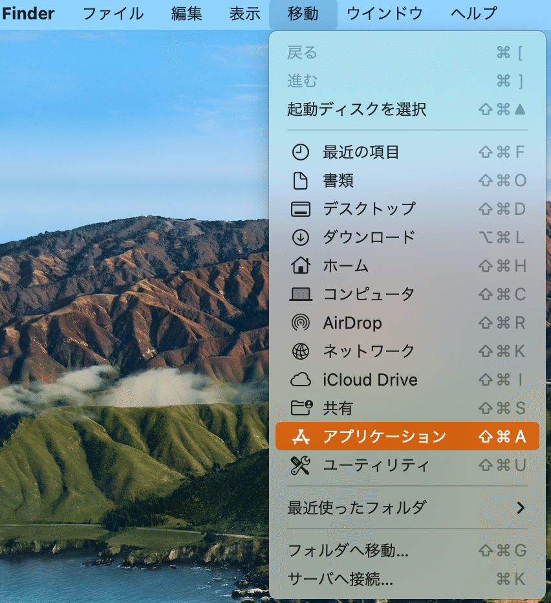Click the ⇧⌘R shortcut on AirDrop row
The image size is (551, 603).
click(502, 323)
